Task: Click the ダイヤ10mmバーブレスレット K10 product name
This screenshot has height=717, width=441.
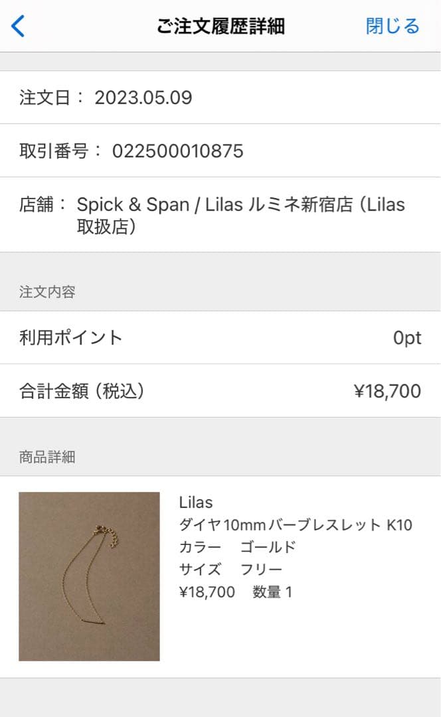Action: pyautogui.click(x=296, y=525)
